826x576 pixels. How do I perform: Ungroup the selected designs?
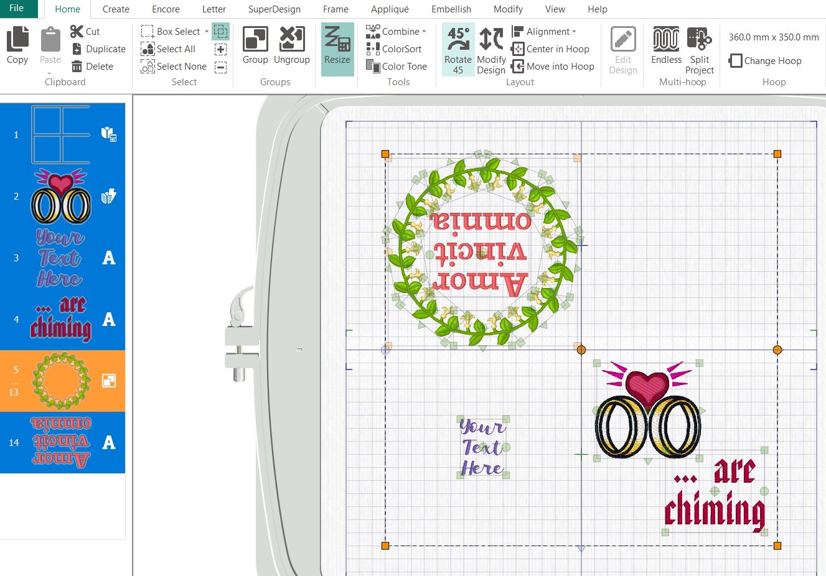291,45
